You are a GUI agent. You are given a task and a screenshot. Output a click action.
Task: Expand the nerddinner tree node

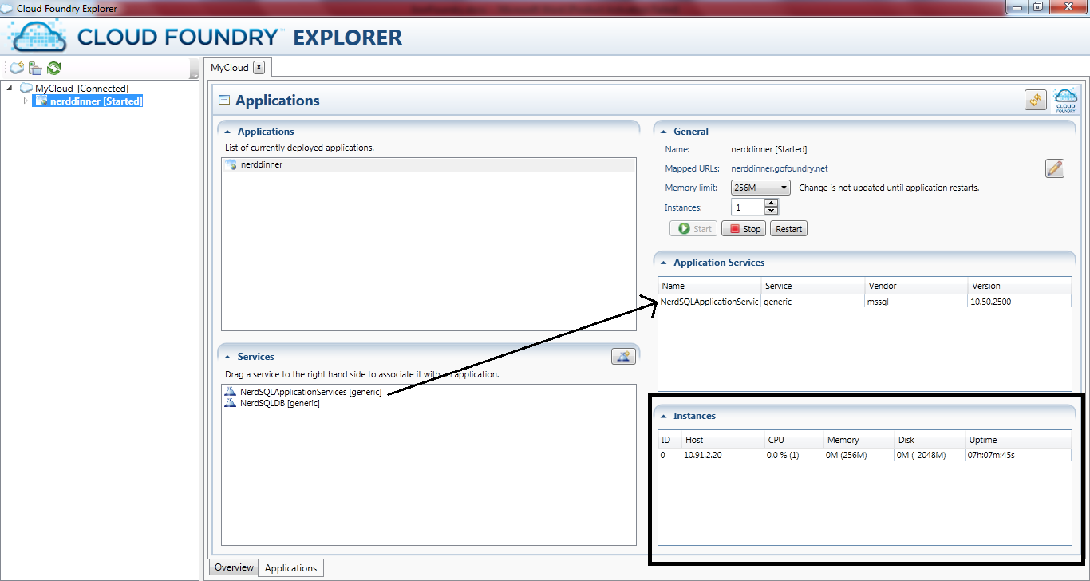point(26,101)
